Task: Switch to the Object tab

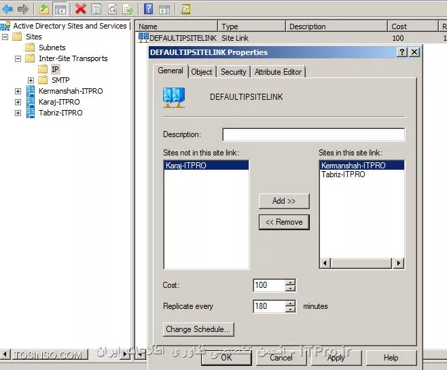Action: tap(202, 72)
